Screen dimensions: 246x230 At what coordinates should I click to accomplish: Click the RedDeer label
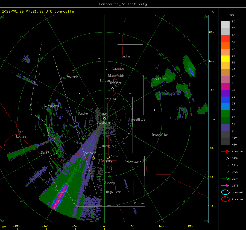pos(116,83)
